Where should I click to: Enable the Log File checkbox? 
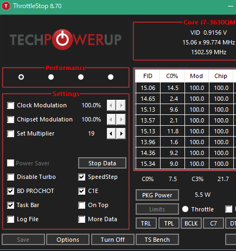pos(10,219)
